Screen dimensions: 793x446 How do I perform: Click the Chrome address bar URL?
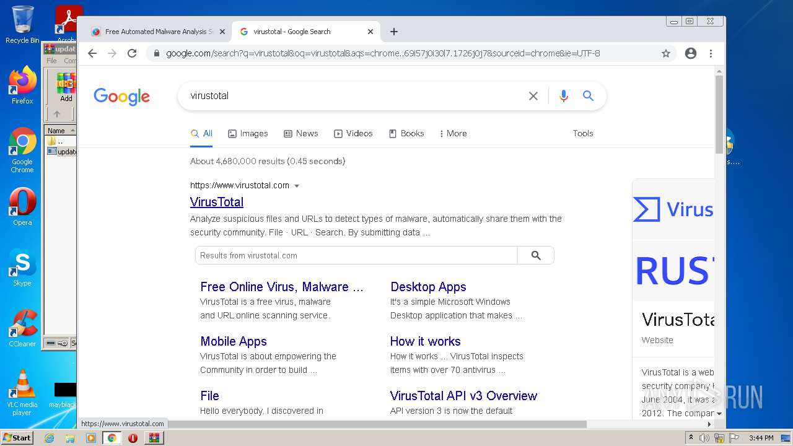383,53
